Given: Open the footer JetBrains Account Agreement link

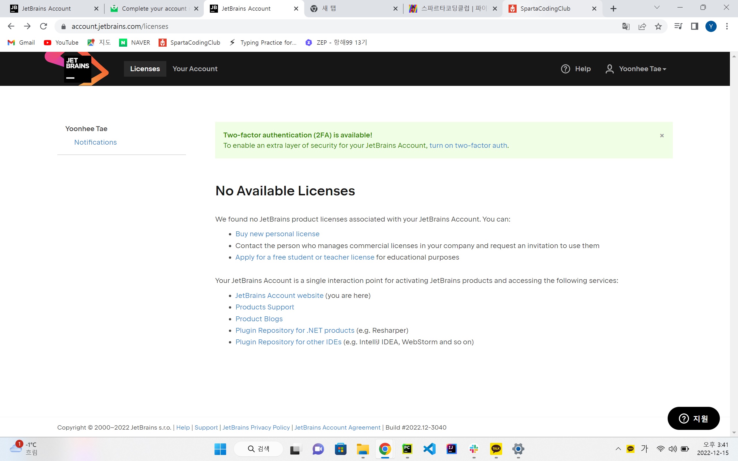Looking at the screenshot, I should (337, 428).
